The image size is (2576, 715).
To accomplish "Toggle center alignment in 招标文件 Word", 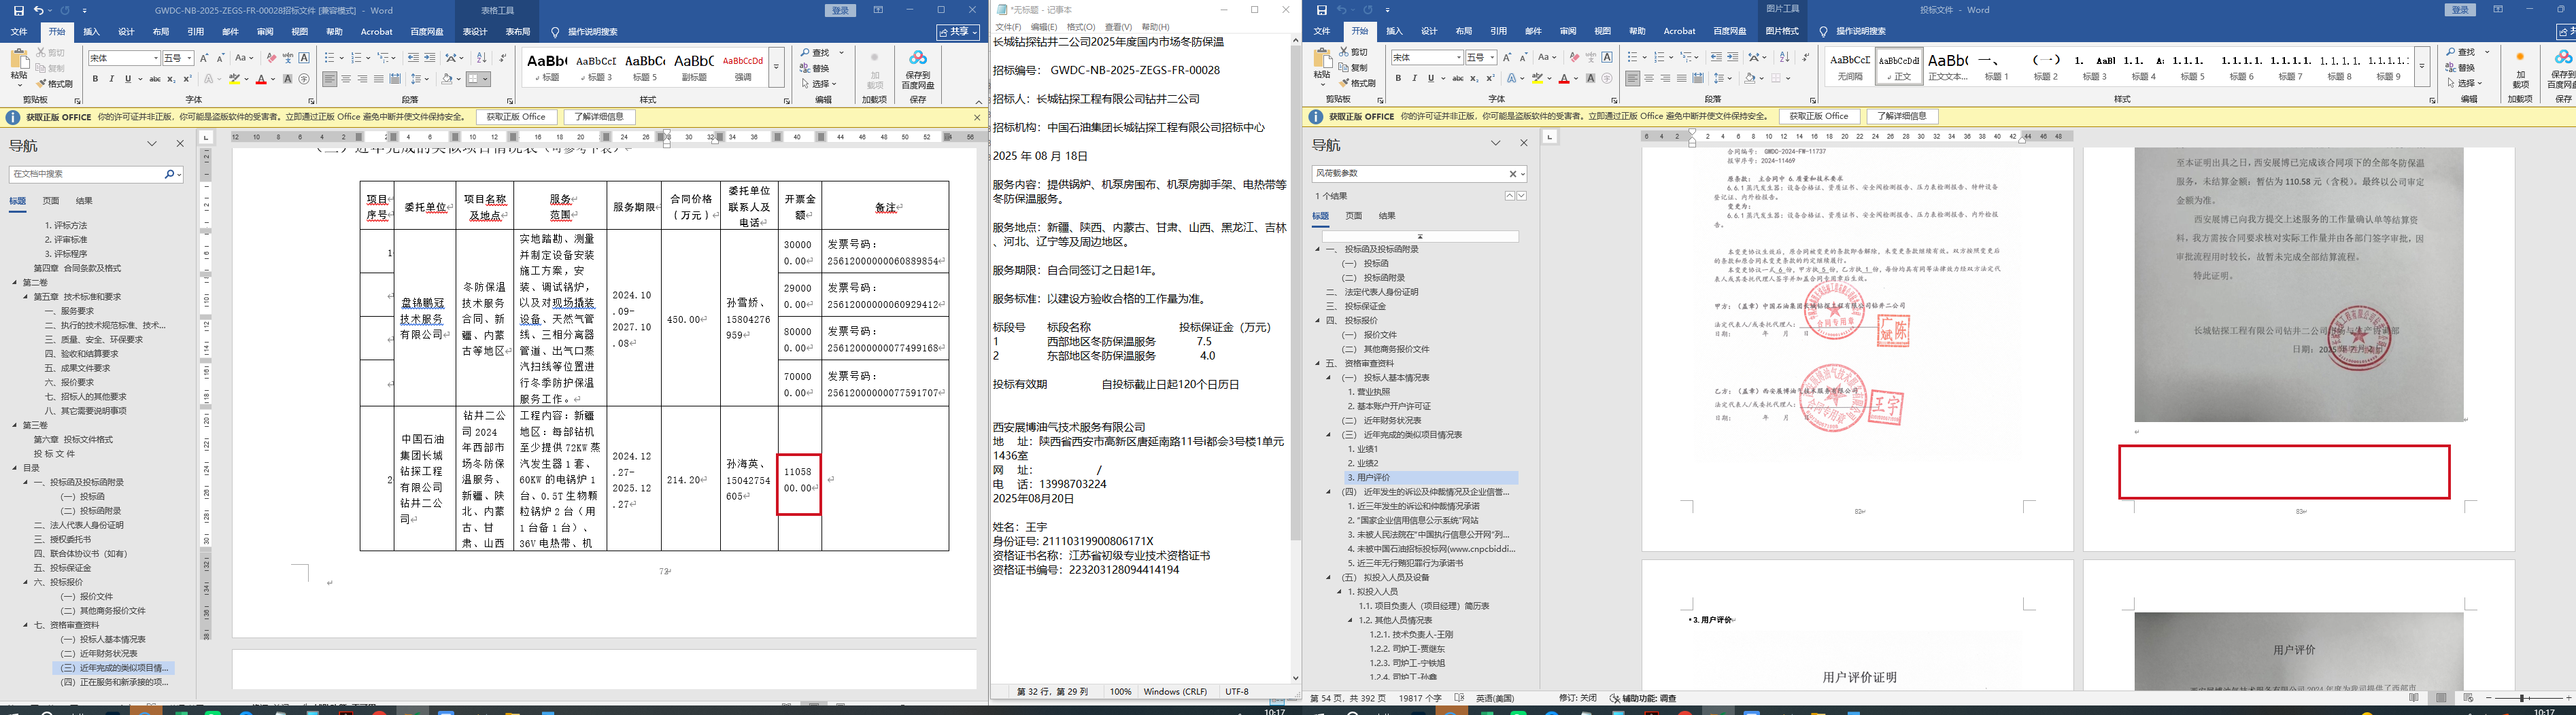I will (346, 79).
